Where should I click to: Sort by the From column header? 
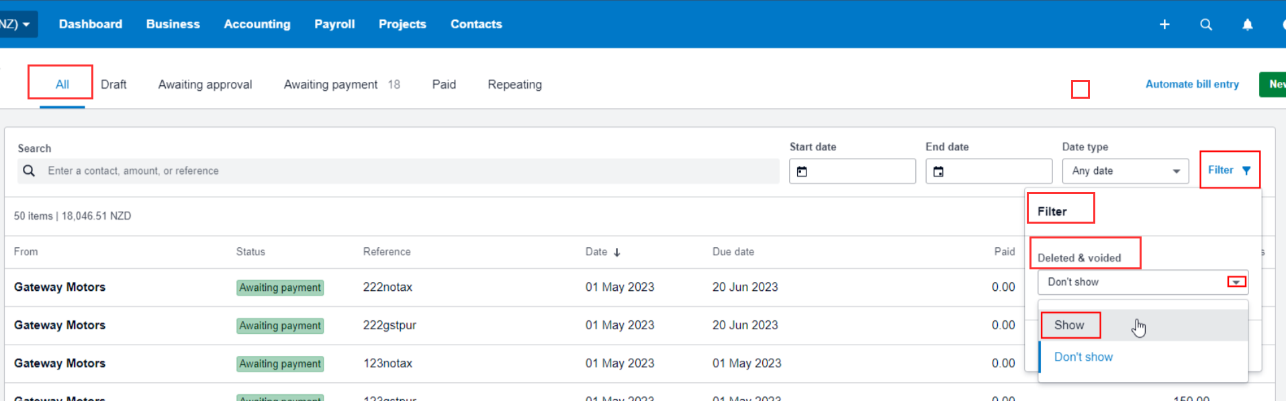click(x=26, y=252)
